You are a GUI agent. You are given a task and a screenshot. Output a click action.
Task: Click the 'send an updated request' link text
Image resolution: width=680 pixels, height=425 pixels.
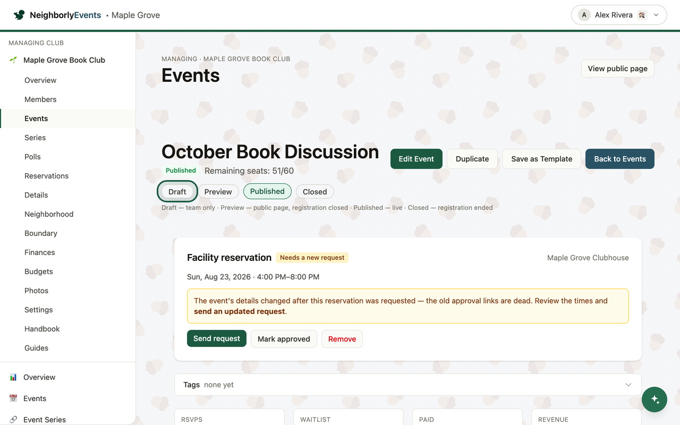point(240,311)
